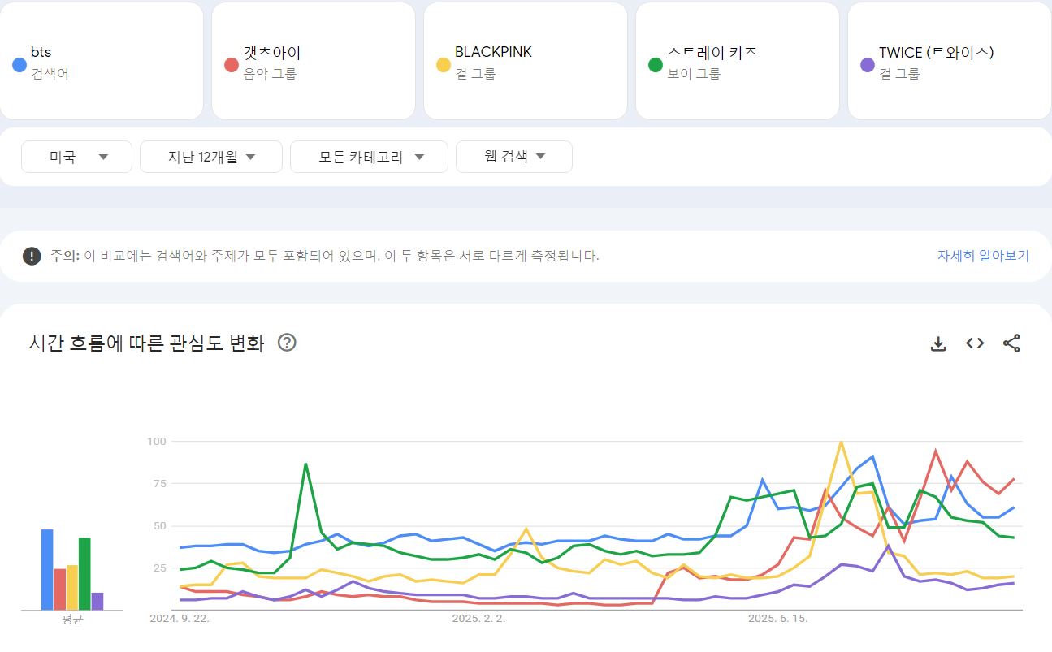Click the red dot beside 캣츠아이
Image resolution: width=1052 pixels, height=652 pixels.
[232, 65]
